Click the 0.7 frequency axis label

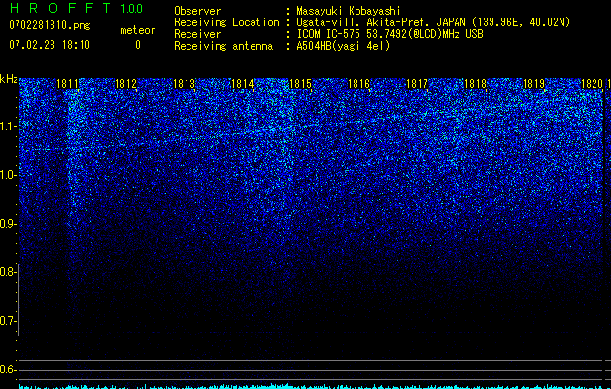pyautogui.click(x=8, y=321)
